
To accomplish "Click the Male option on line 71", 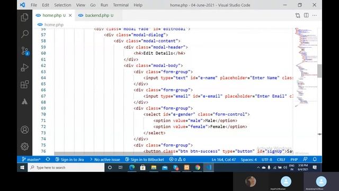I will [x=195, y=120].
